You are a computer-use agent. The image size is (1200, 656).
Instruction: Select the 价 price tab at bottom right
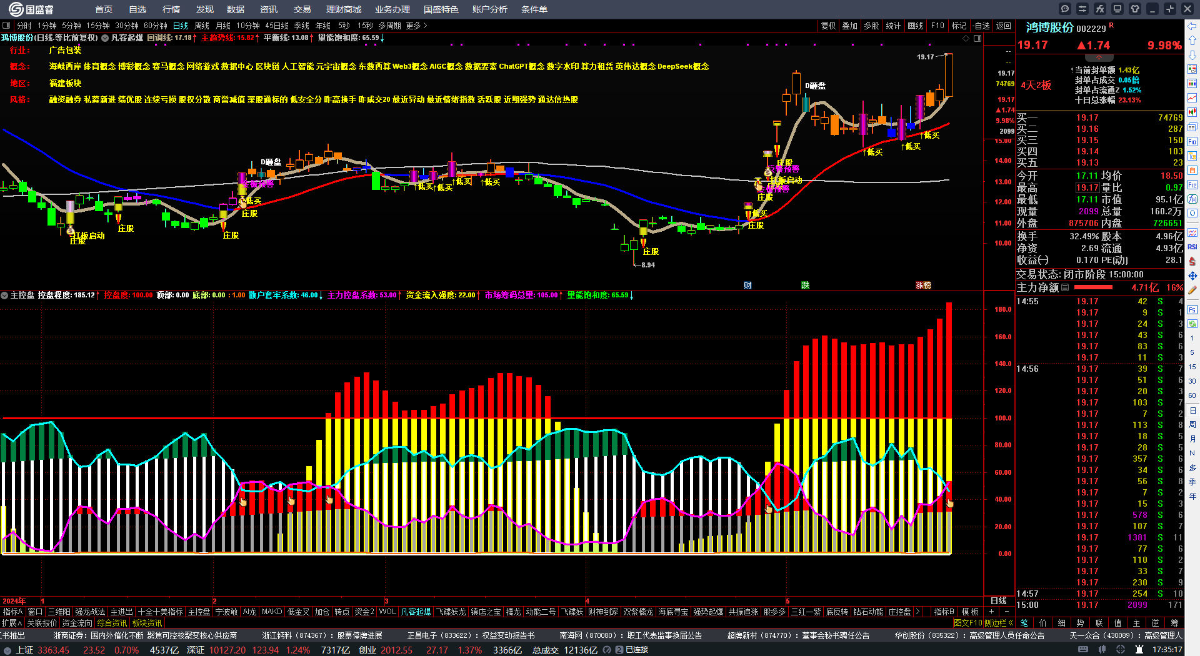point(1043,623)
